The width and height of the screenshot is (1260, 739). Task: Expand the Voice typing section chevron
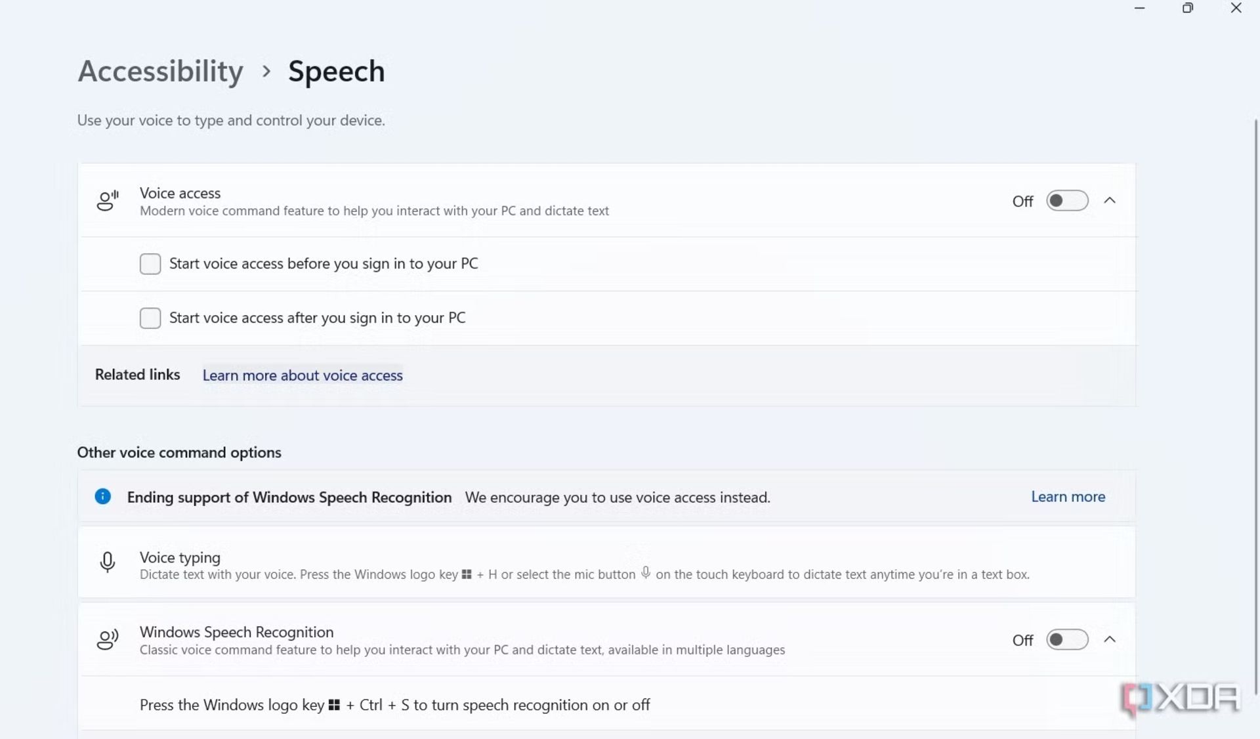point(1110,564)
